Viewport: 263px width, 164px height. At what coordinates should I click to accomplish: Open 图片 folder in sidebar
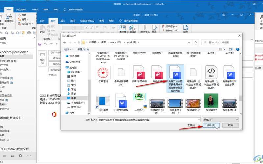point(72,81)
